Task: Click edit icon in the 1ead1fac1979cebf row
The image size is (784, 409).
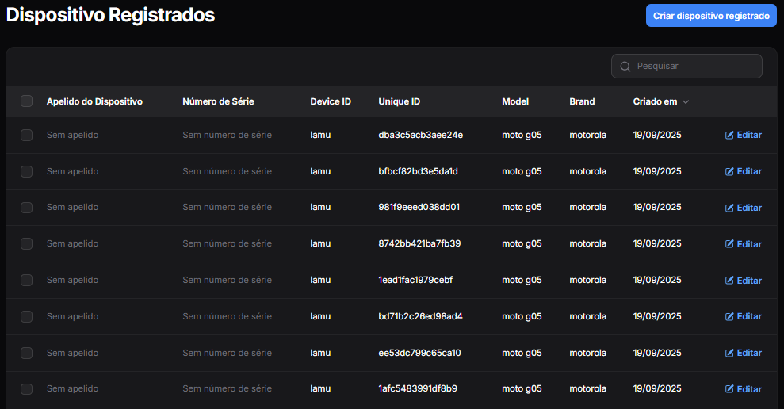Action: pos(729,281)
